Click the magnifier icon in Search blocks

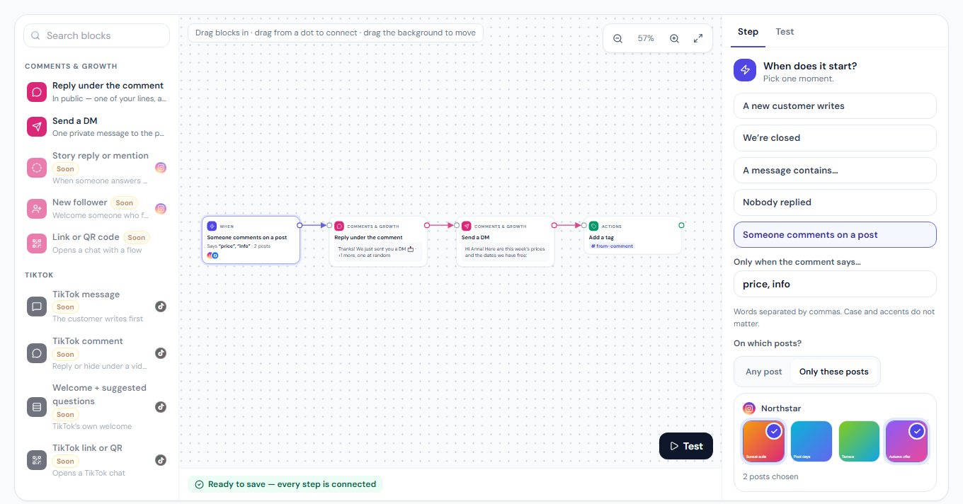[x=35, y=35]
